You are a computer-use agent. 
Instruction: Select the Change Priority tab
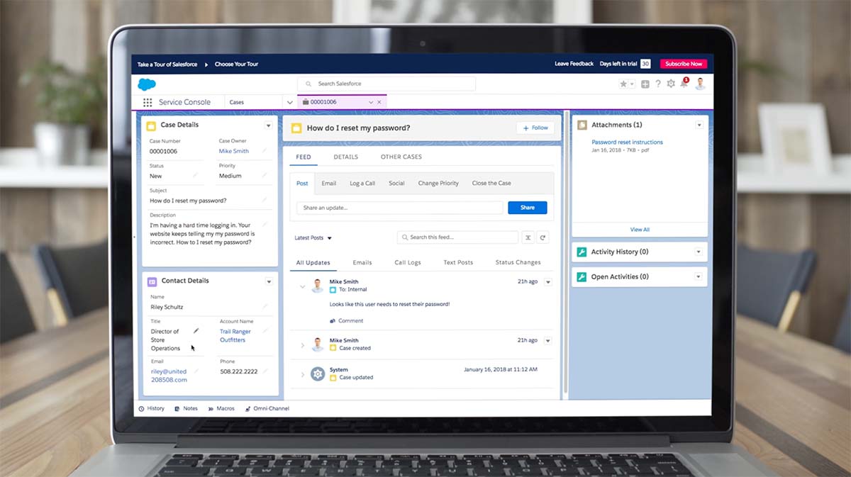pyautogui.click(x=438, y=183)
